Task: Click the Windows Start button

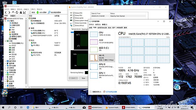Action: tap(3, 107)
